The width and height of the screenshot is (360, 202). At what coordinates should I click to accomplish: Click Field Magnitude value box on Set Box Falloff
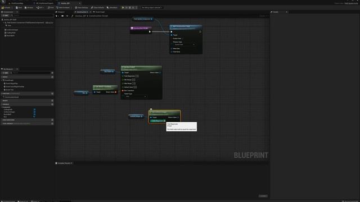click(137, 76)
